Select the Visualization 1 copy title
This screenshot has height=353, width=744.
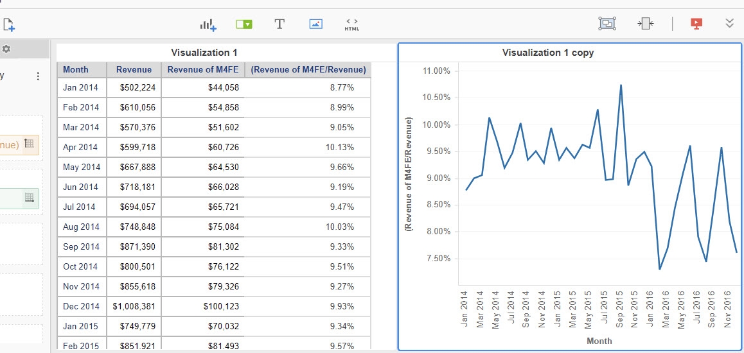[547, 53]
